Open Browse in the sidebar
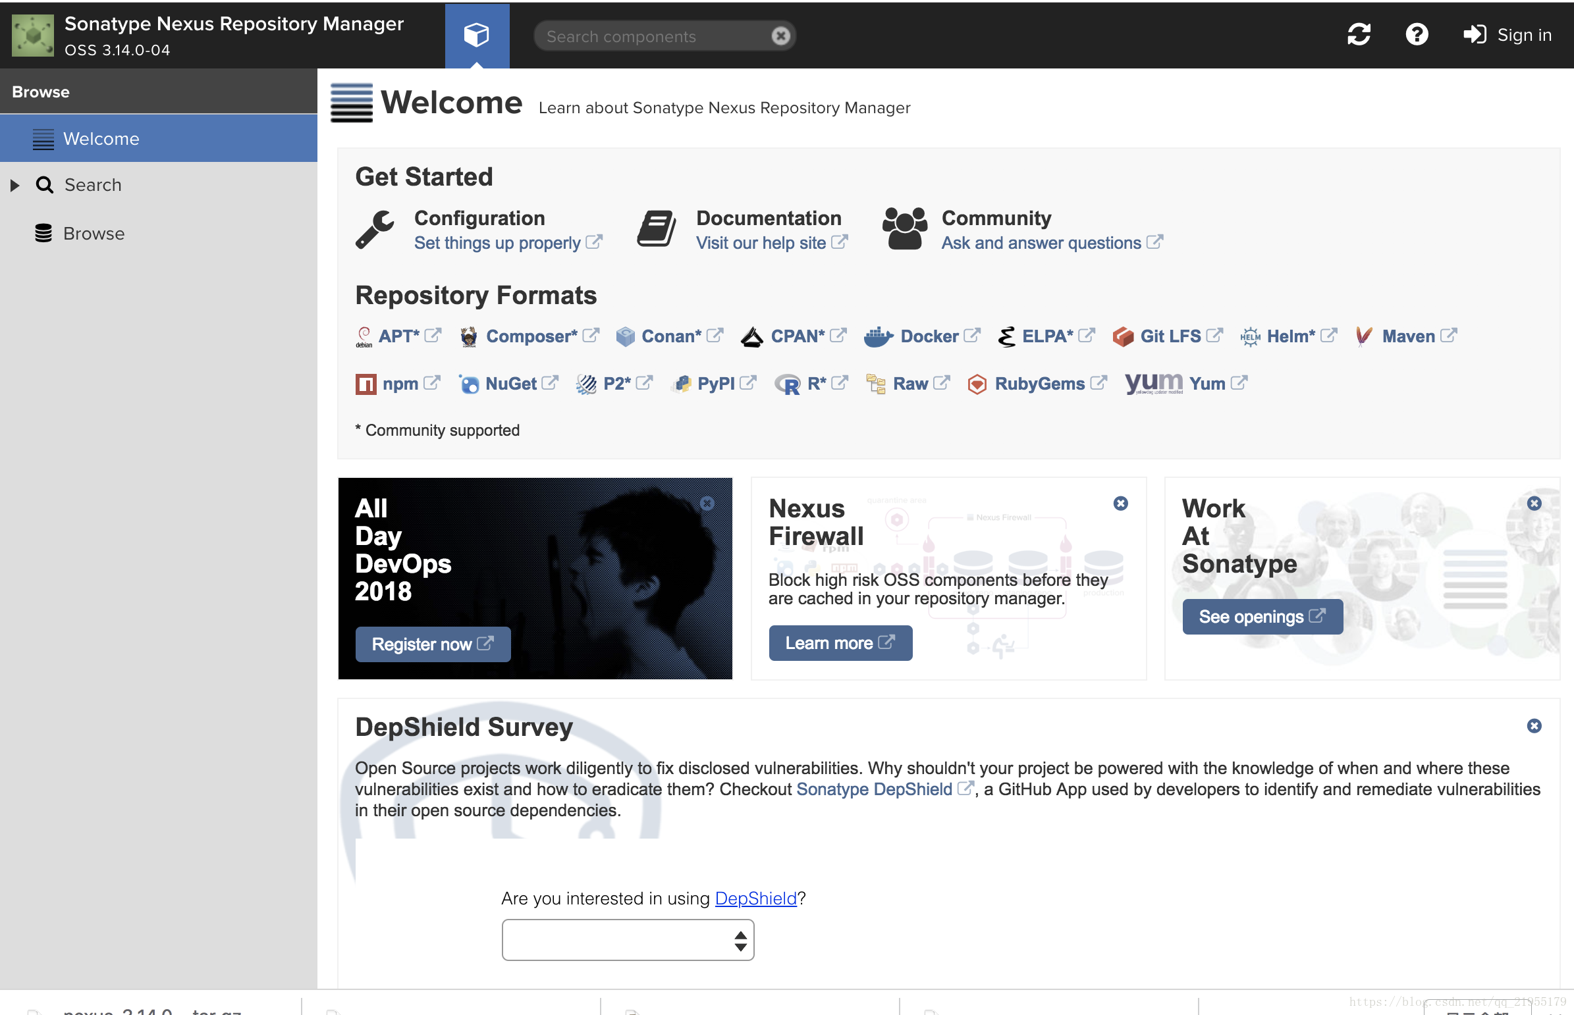This screenshot has height=1015, width=1574. (x=94, y=234)
